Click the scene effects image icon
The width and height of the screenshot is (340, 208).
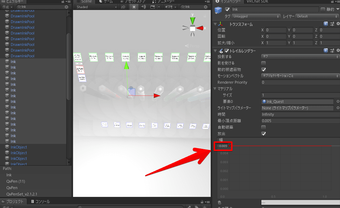[153, 7]
